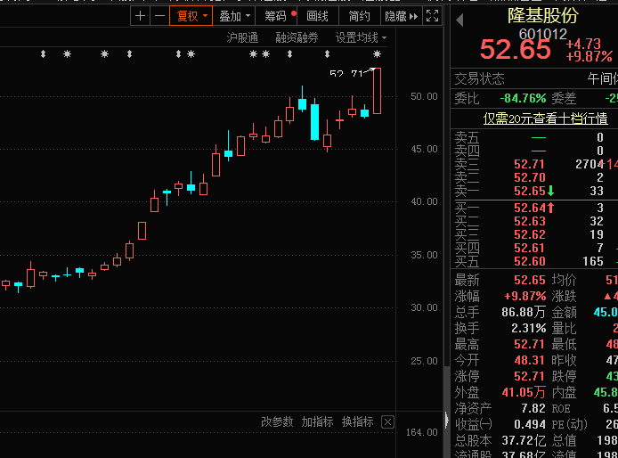Click the 筹码 toolbar button
The width and height of the screenshot is (618, 458).
point(276,16)
